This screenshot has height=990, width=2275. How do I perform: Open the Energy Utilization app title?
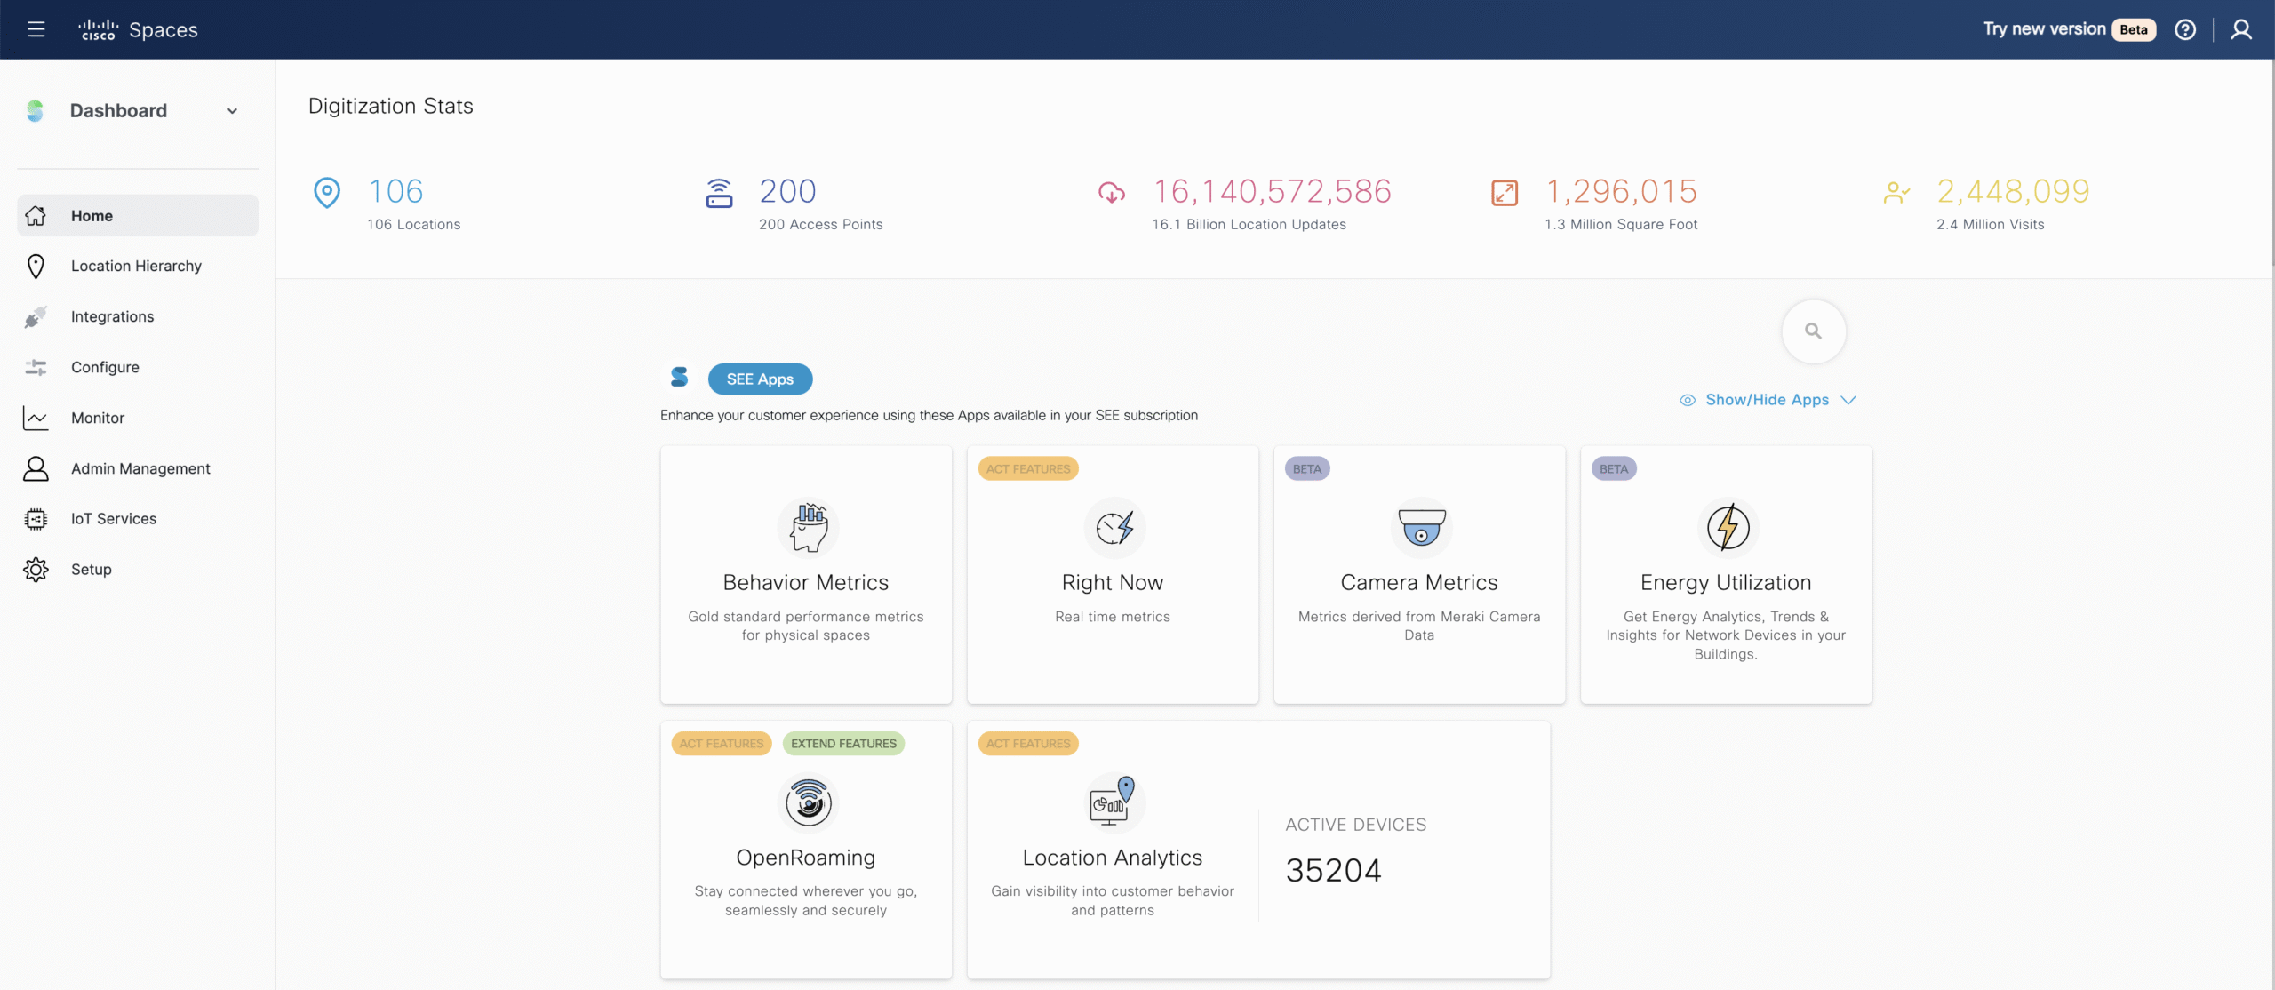(1726, 583)
